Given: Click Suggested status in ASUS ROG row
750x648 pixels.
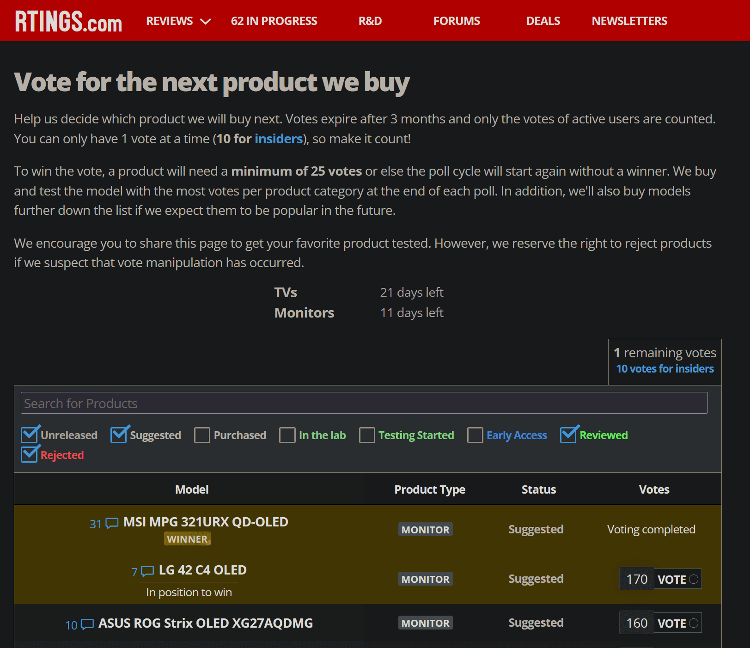Looking at the screenshot, I should (536, 623).
